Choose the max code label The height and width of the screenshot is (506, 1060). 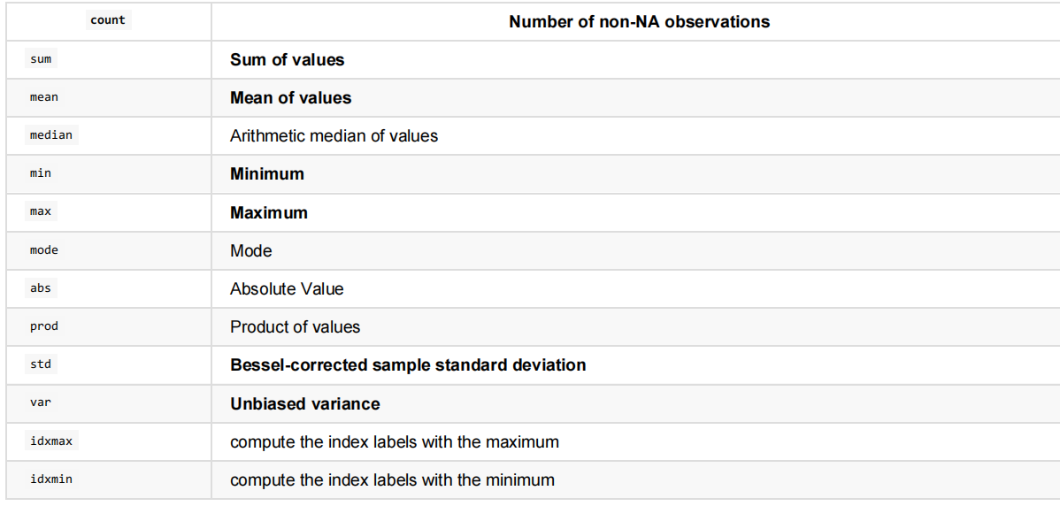coord(41,212)
